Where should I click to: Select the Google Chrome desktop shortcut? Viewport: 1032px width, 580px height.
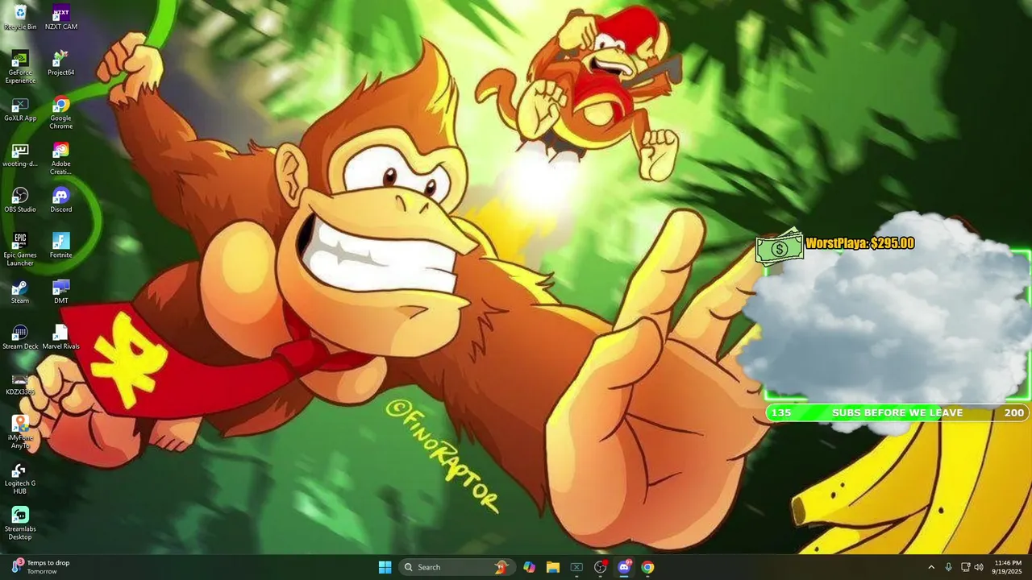click(x=61, y=113)
